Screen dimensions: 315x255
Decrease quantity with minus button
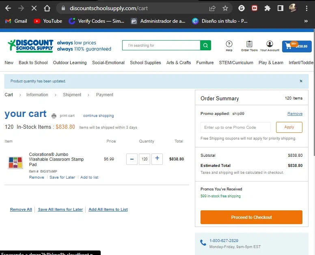(x=132, y=159)
